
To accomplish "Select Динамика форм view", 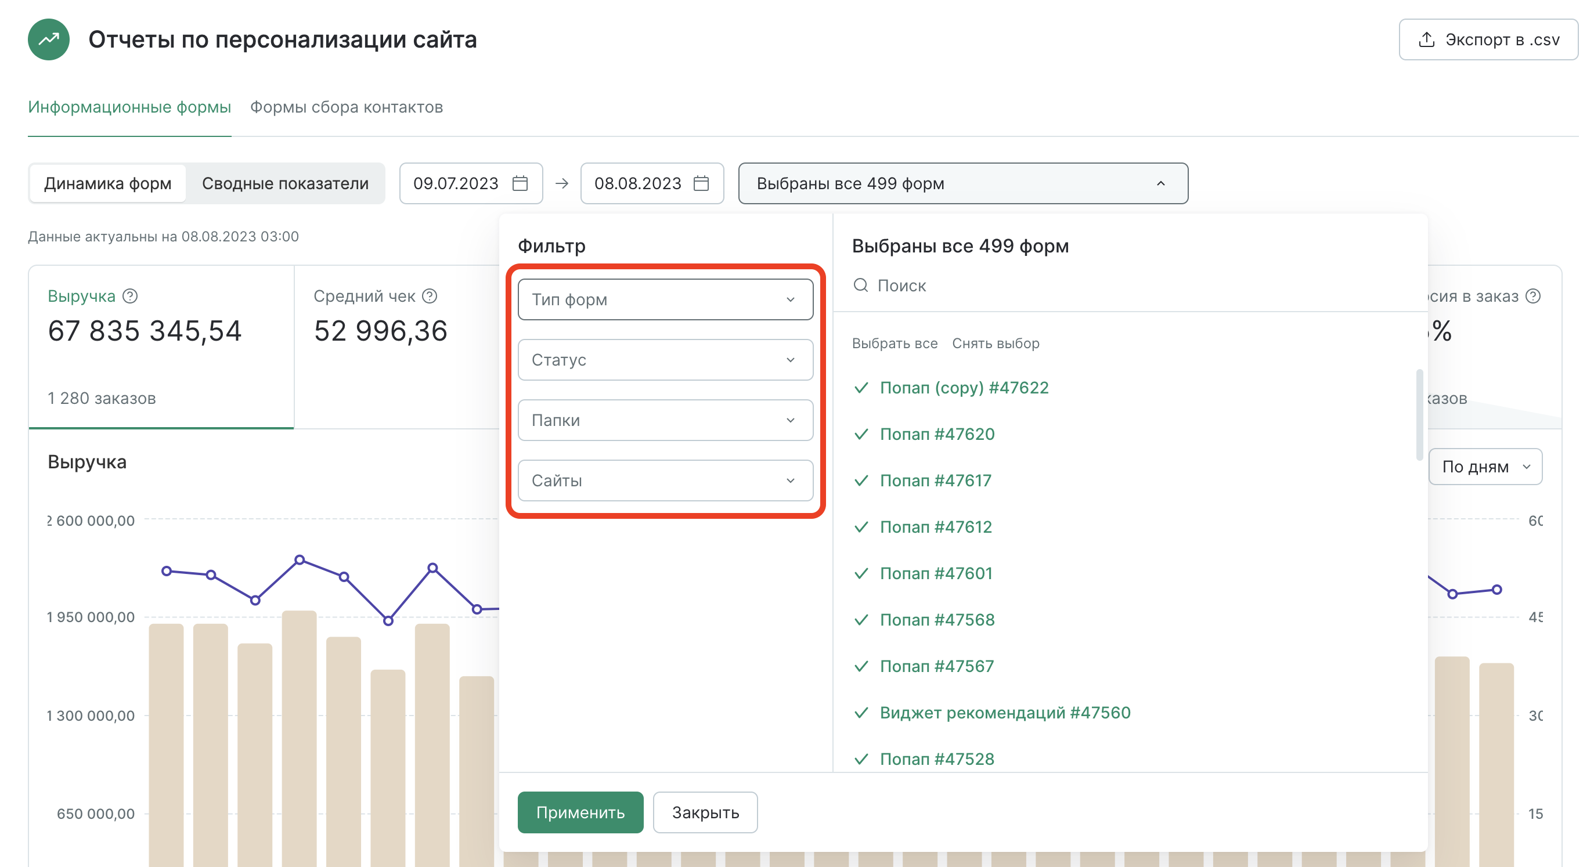I will pos(107,183).
